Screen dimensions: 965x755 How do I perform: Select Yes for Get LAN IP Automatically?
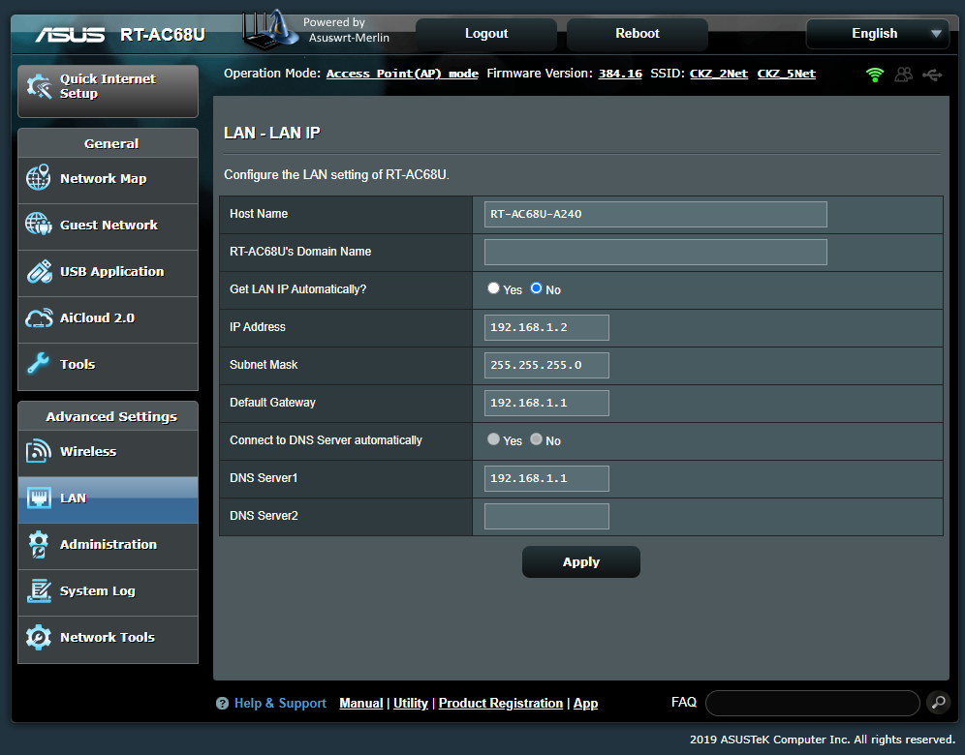coord(493,288)
